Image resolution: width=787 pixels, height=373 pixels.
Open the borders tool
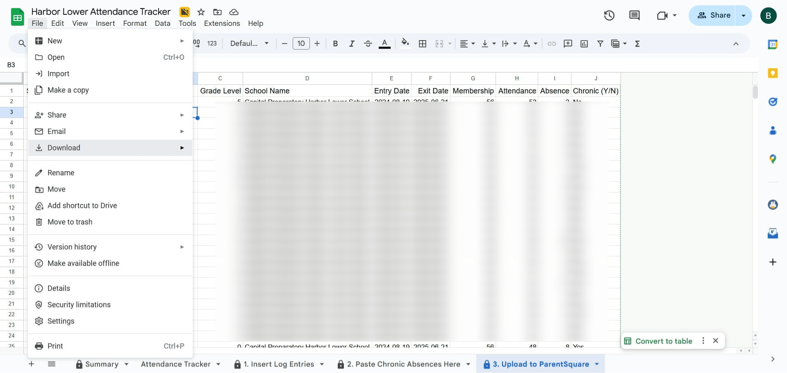coord(423,44)
